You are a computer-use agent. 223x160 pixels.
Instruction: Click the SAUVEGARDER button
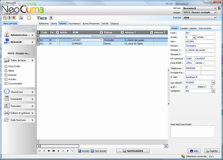pyautogui.click(x=133, y=151)
